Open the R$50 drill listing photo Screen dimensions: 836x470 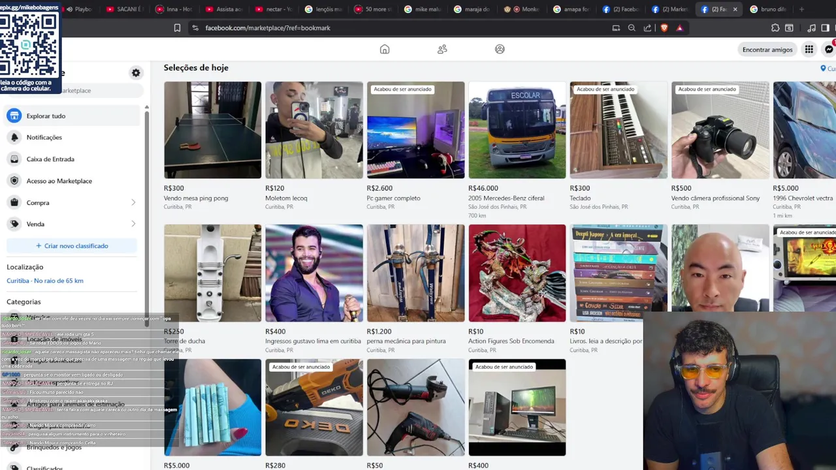pos(415,407)
